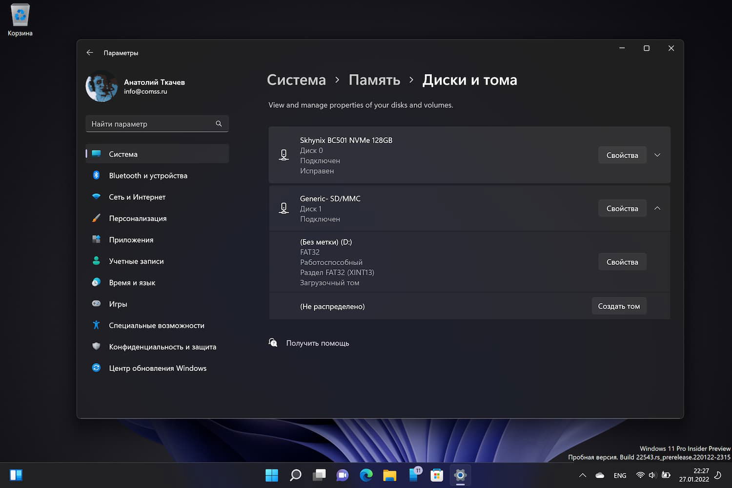
Task: Click the search magnifier in Settings search box
Action: 219,124
